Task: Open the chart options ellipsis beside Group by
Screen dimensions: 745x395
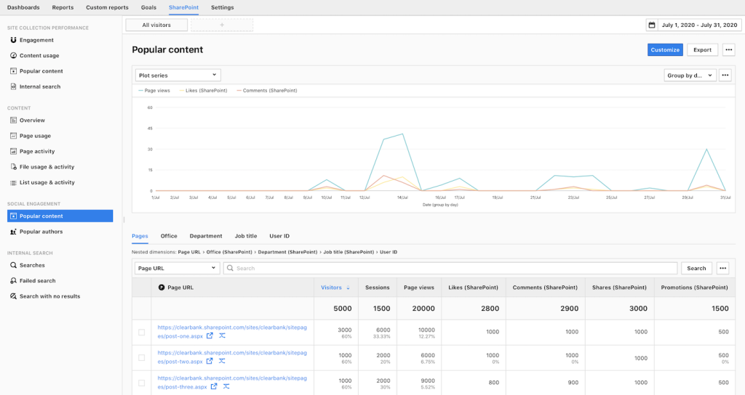Action: point(725,76)
